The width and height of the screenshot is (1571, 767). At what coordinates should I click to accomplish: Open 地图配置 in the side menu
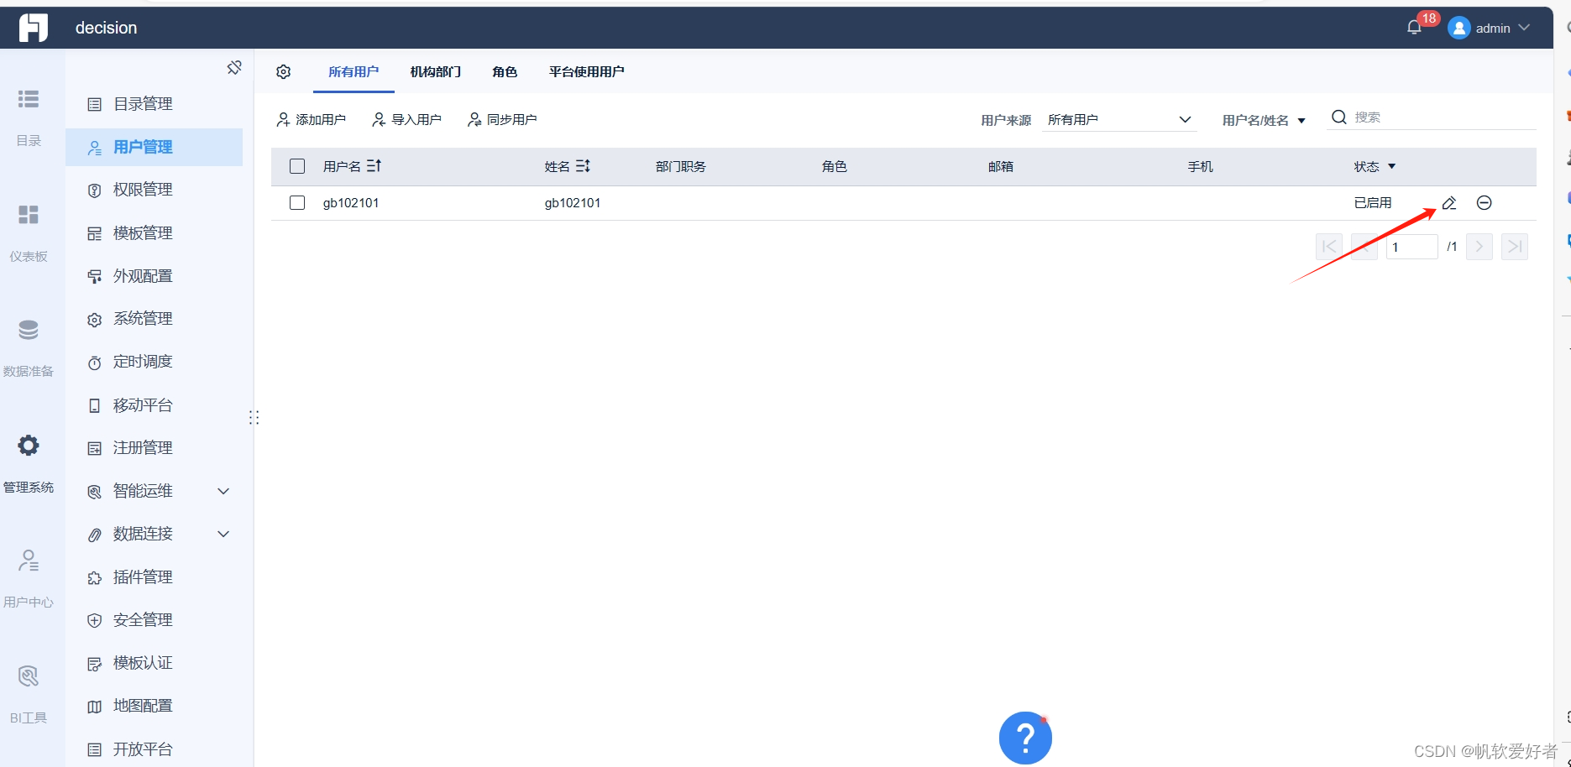pyautogui.click(x=154, y=706)
